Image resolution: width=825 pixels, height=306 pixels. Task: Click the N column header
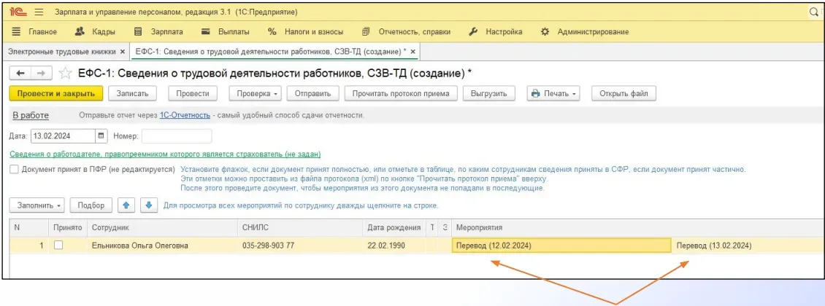(28, 228)
